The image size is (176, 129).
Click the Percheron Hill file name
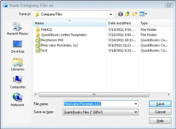pos(52,40)
